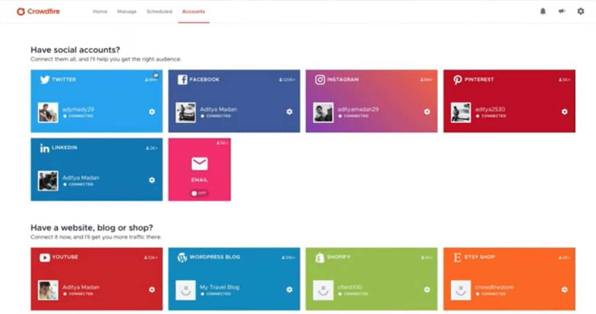Open Twitter account settings gear
The width and height of the screenshot is (596, 314).
[152, 112]
